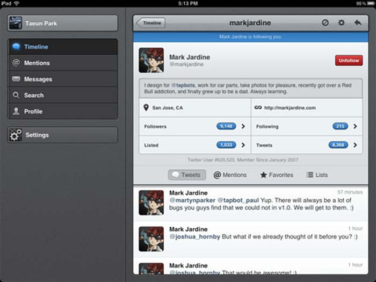Open Profile in the sidebar
The height and width of the screenshot is (282, 376).
(x=63, y=111)
